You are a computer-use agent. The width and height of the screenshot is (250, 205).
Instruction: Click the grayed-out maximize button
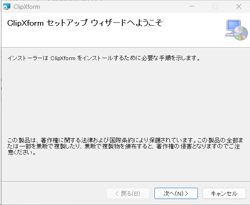tap(215, 6)
